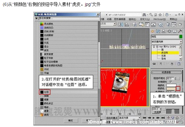Toggle the lightbulb on Hair 和 Fur modifier
Screen dimensions: 185x127
pyautogui.click(x=154, y=47)
